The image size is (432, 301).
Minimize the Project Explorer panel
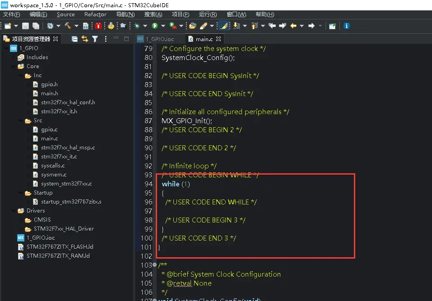(x=116, y=38)
